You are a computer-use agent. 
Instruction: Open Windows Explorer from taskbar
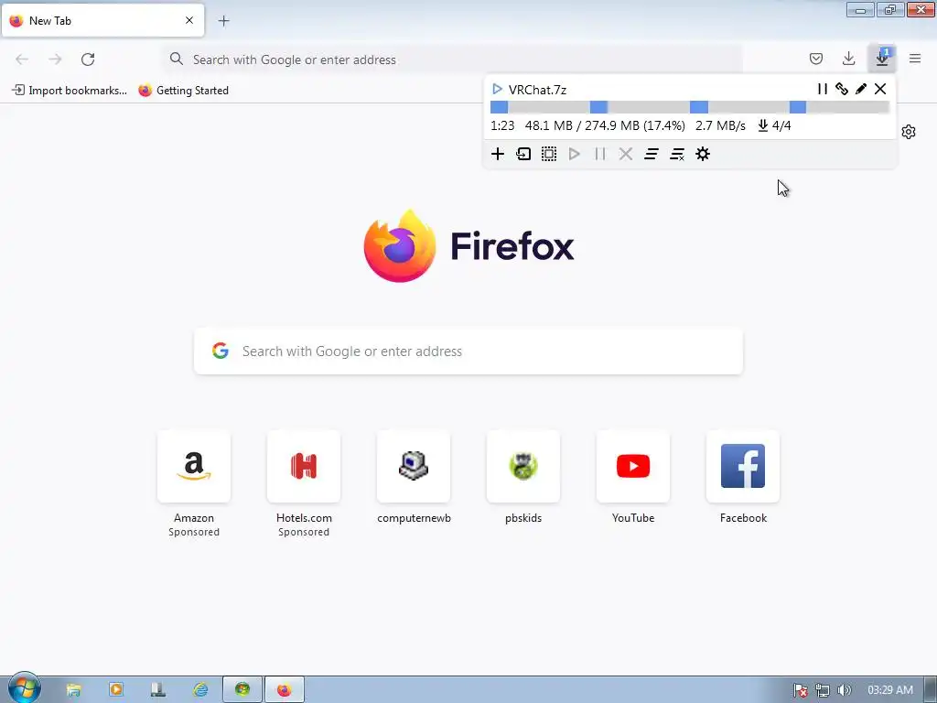point(73,690)
